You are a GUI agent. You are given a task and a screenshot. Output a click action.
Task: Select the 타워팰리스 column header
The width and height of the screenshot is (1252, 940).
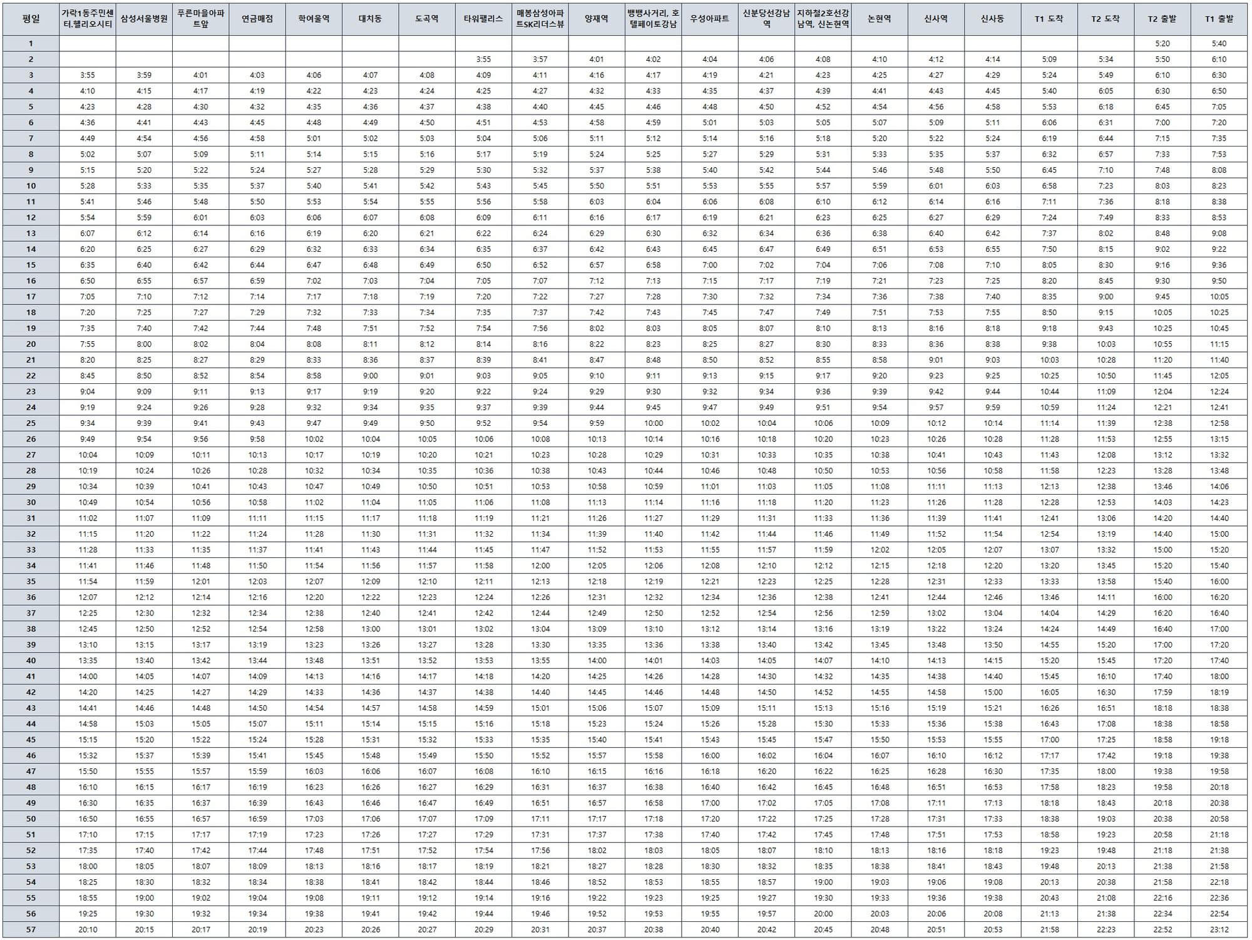click(483, 19)
